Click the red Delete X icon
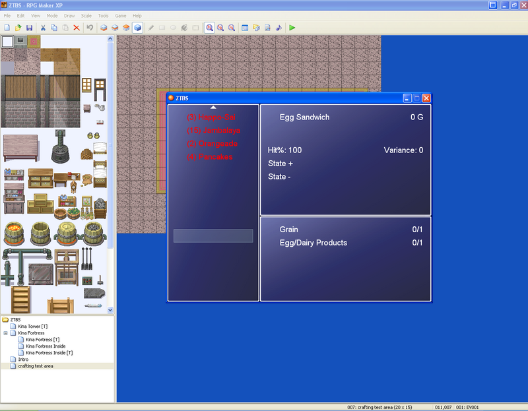The height and width of the screenshot is (411, 528). [x=76, y=28]
